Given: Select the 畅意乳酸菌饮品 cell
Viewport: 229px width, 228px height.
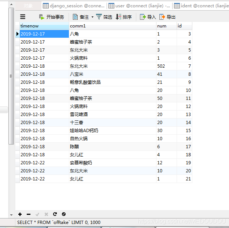Looking at the screenshot, I should [x=112, y=82].
